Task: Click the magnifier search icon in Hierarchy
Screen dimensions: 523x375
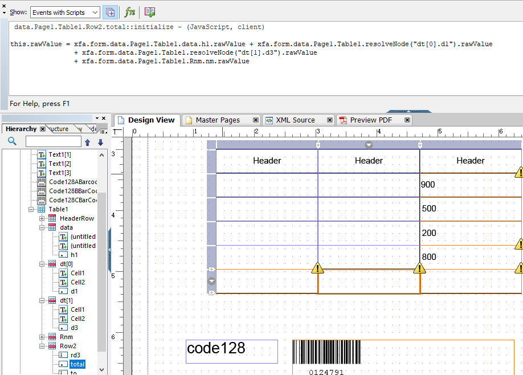Action: pos(12,141)
